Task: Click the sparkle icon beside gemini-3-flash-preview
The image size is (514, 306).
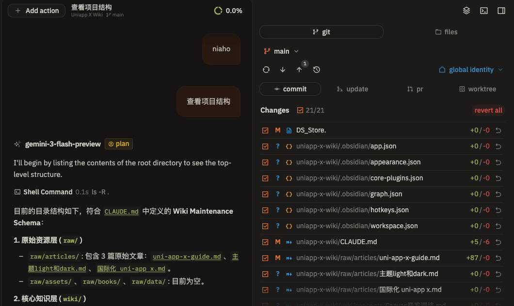Action: 17,144
